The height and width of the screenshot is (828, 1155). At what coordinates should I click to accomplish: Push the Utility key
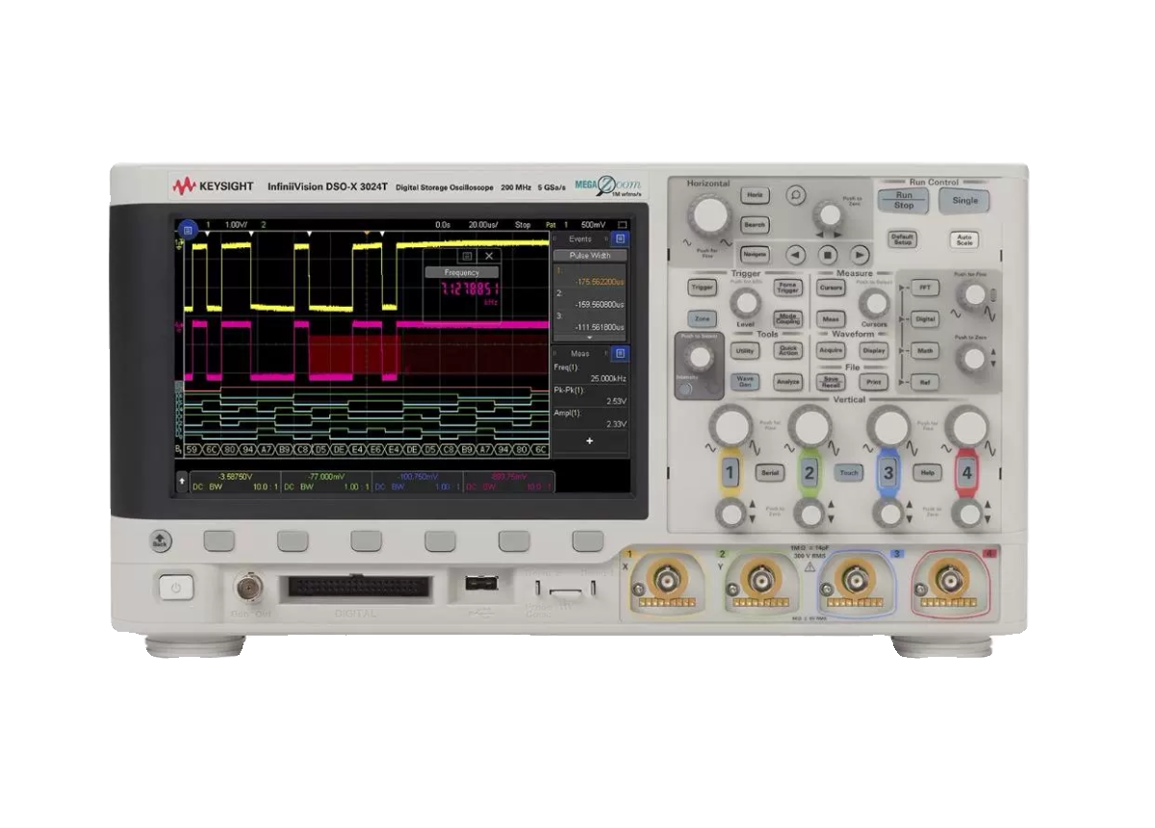click(x=745, y=351)
